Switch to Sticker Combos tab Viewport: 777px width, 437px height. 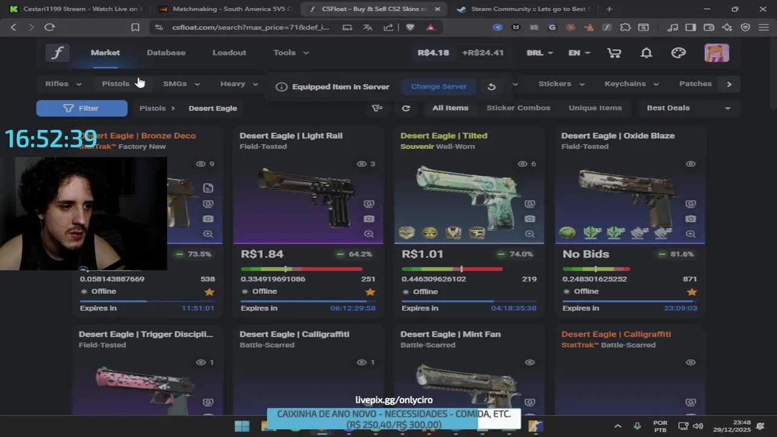(518, 108)
